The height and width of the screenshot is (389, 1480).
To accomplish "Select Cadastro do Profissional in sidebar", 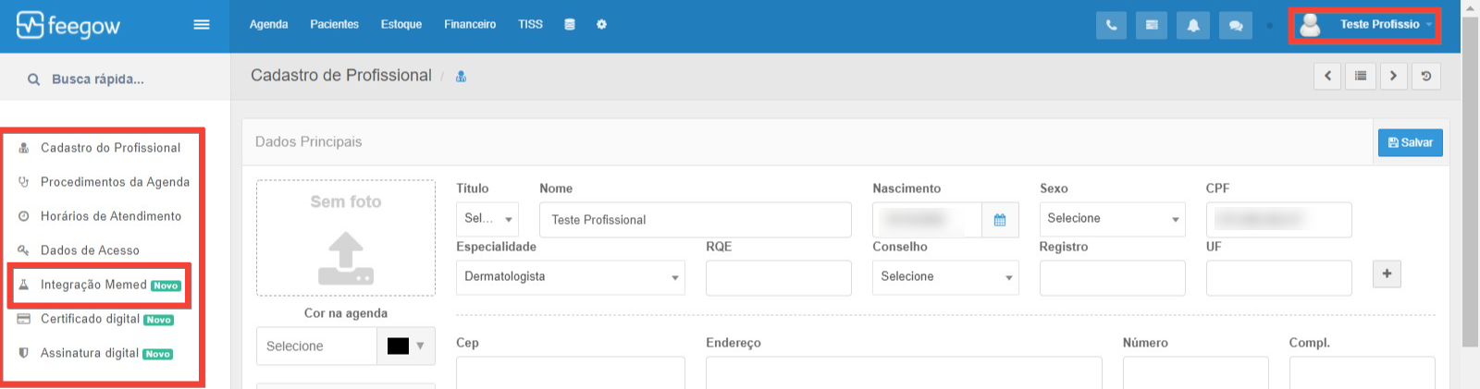I will tap(110, 148).
